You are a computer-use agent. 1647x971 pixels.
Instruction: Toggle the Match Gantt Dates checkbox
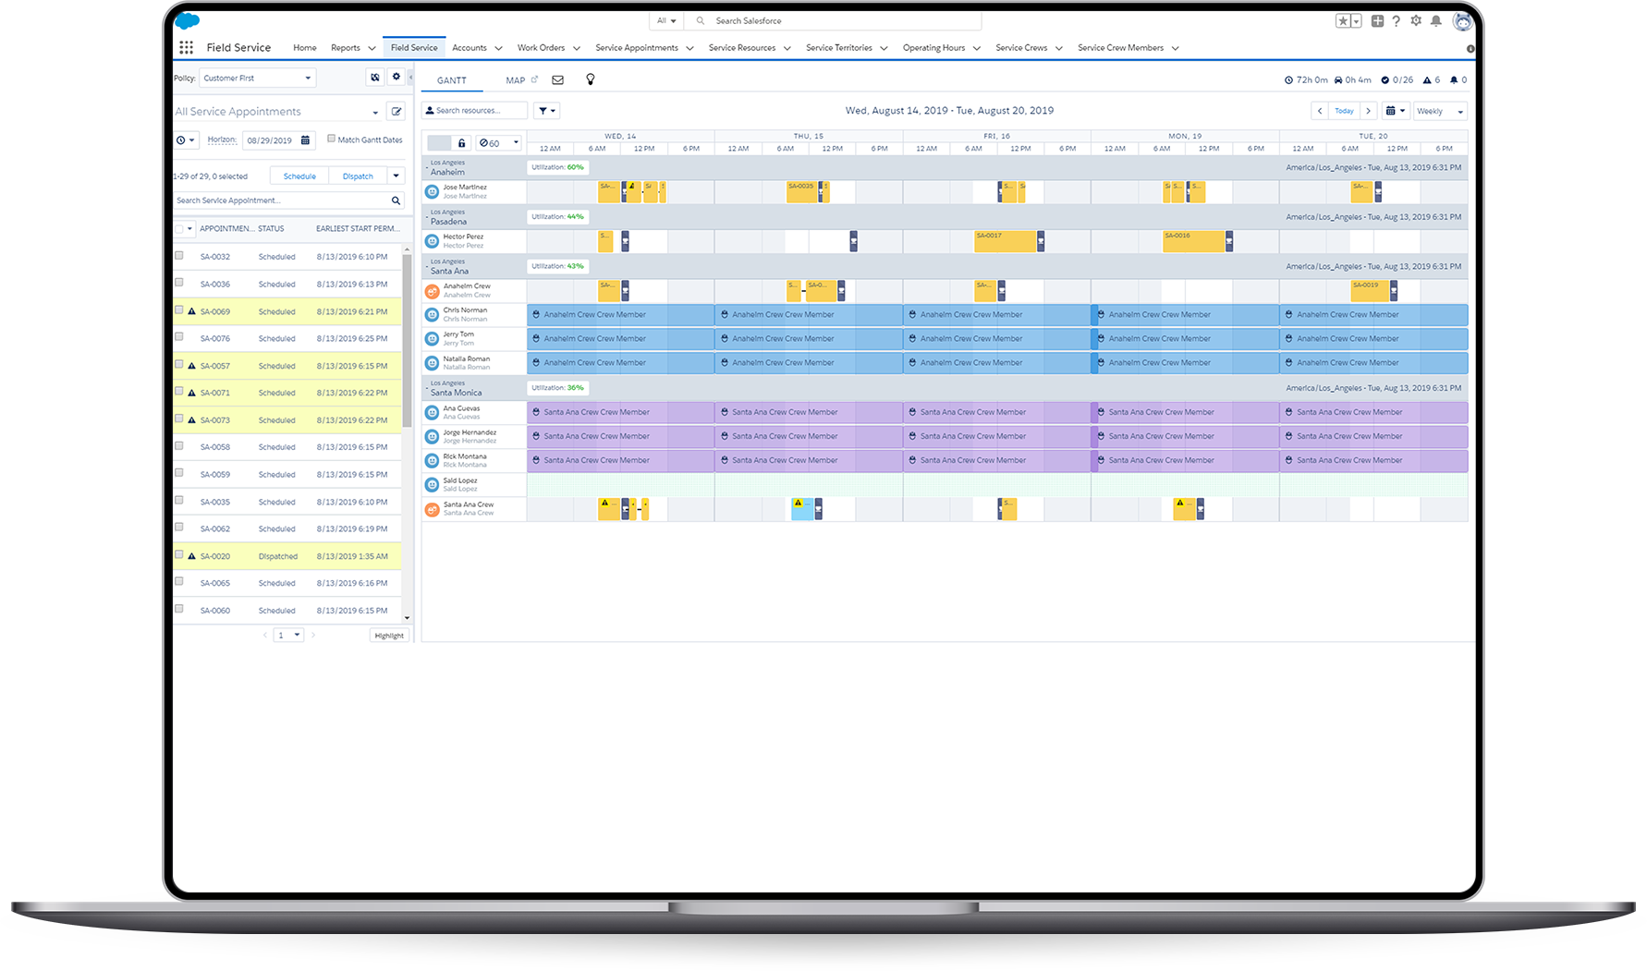(332, 140)
